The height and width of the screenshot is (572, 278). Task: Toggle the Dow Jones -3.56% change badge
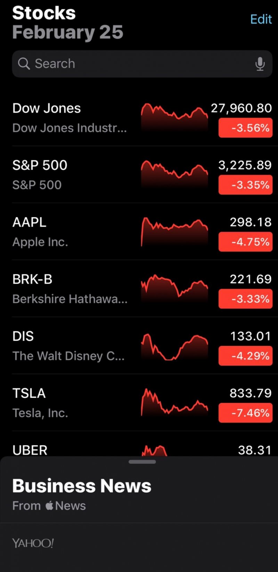click(245, 128)
